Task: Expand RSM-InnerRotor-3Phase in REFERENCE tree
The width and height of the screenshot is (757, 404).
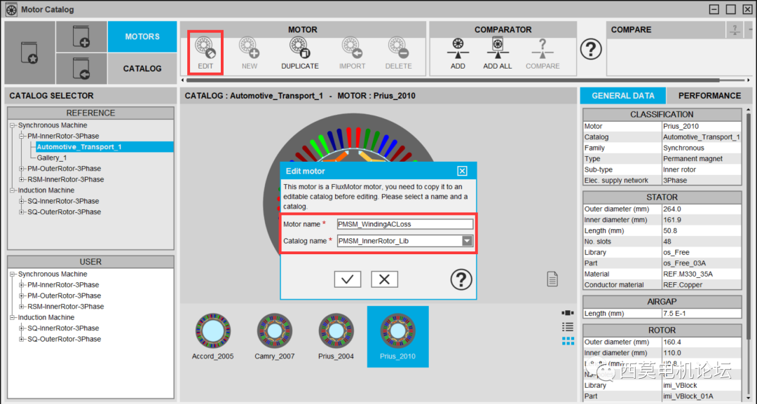Action: (22, 179)
